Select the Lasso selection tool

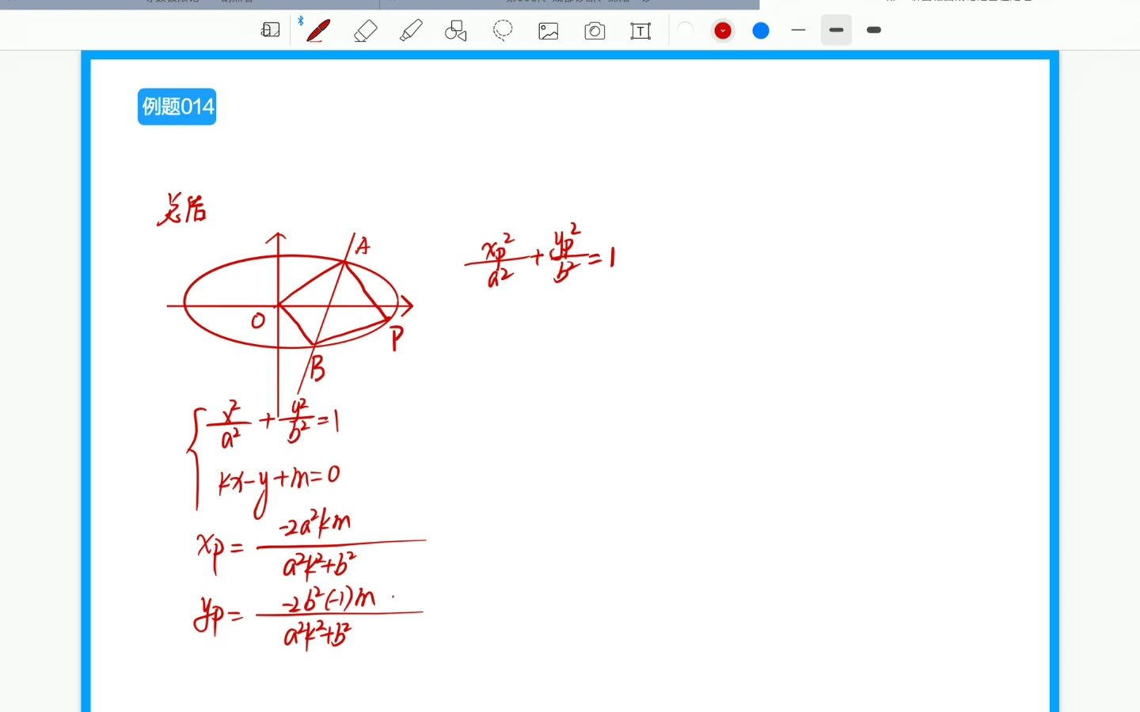(x=502, y=30)
